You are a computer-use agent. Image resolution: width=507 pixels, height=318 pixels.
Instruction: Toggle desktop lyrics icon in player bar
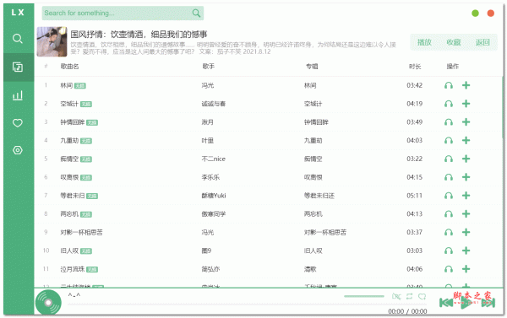396,296
